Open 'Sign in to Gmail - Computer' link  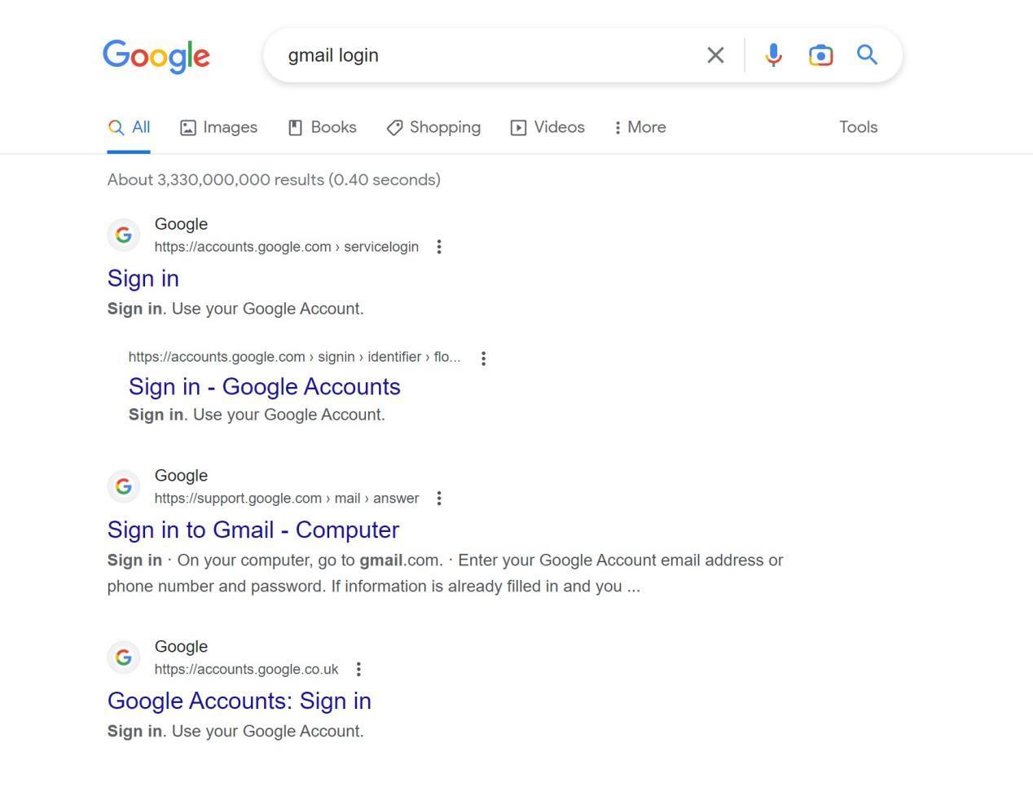[x=253, y=530]
